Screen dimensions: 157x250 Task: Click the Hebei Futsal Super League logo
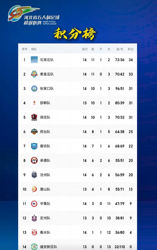34,15
